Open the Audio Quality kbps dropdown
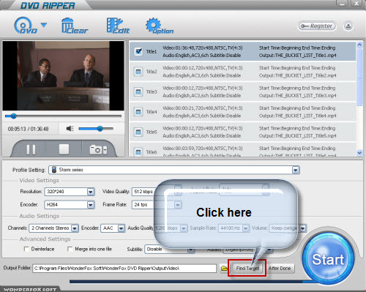Viewport: 366px width, 292px height. pos(184,228)
